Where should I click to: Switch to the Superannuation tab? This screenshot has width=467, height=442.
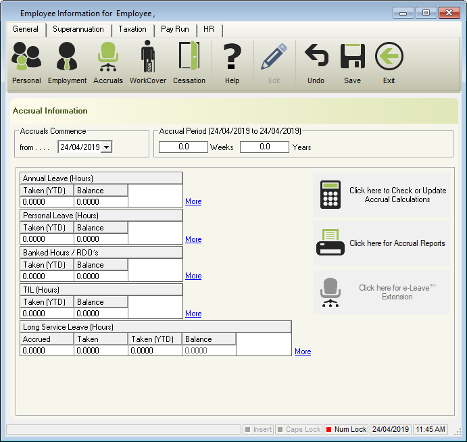[78, 30]
